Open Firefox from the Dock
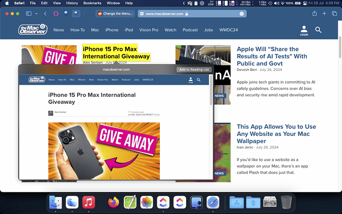This screenshot has height=214, width=342. click(114, 202)
